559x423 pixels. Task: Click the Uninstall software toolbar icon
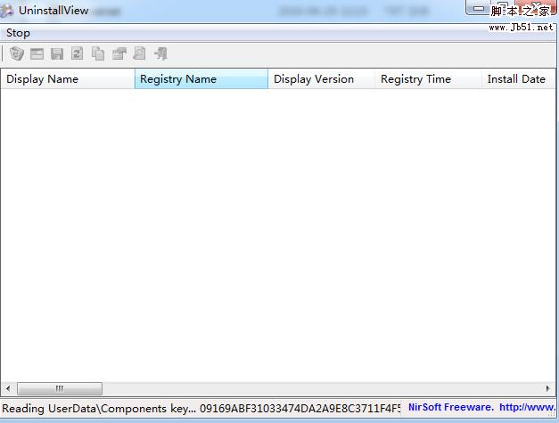pyautogui.click(x=16, y=53)
